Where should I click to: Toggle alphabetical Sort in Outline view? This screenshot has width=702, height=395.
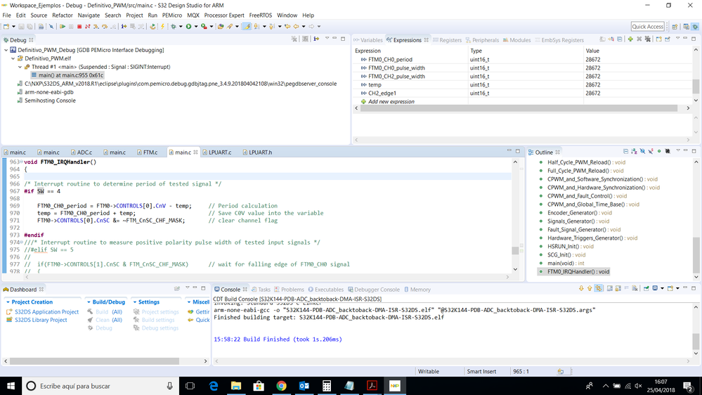click(634, 151)
